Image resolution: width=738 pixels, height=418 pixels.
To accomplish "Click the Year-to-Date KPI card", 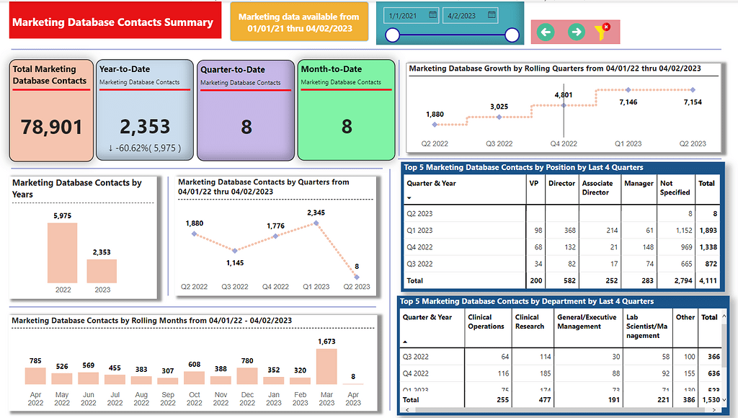I will click(143, 110).
